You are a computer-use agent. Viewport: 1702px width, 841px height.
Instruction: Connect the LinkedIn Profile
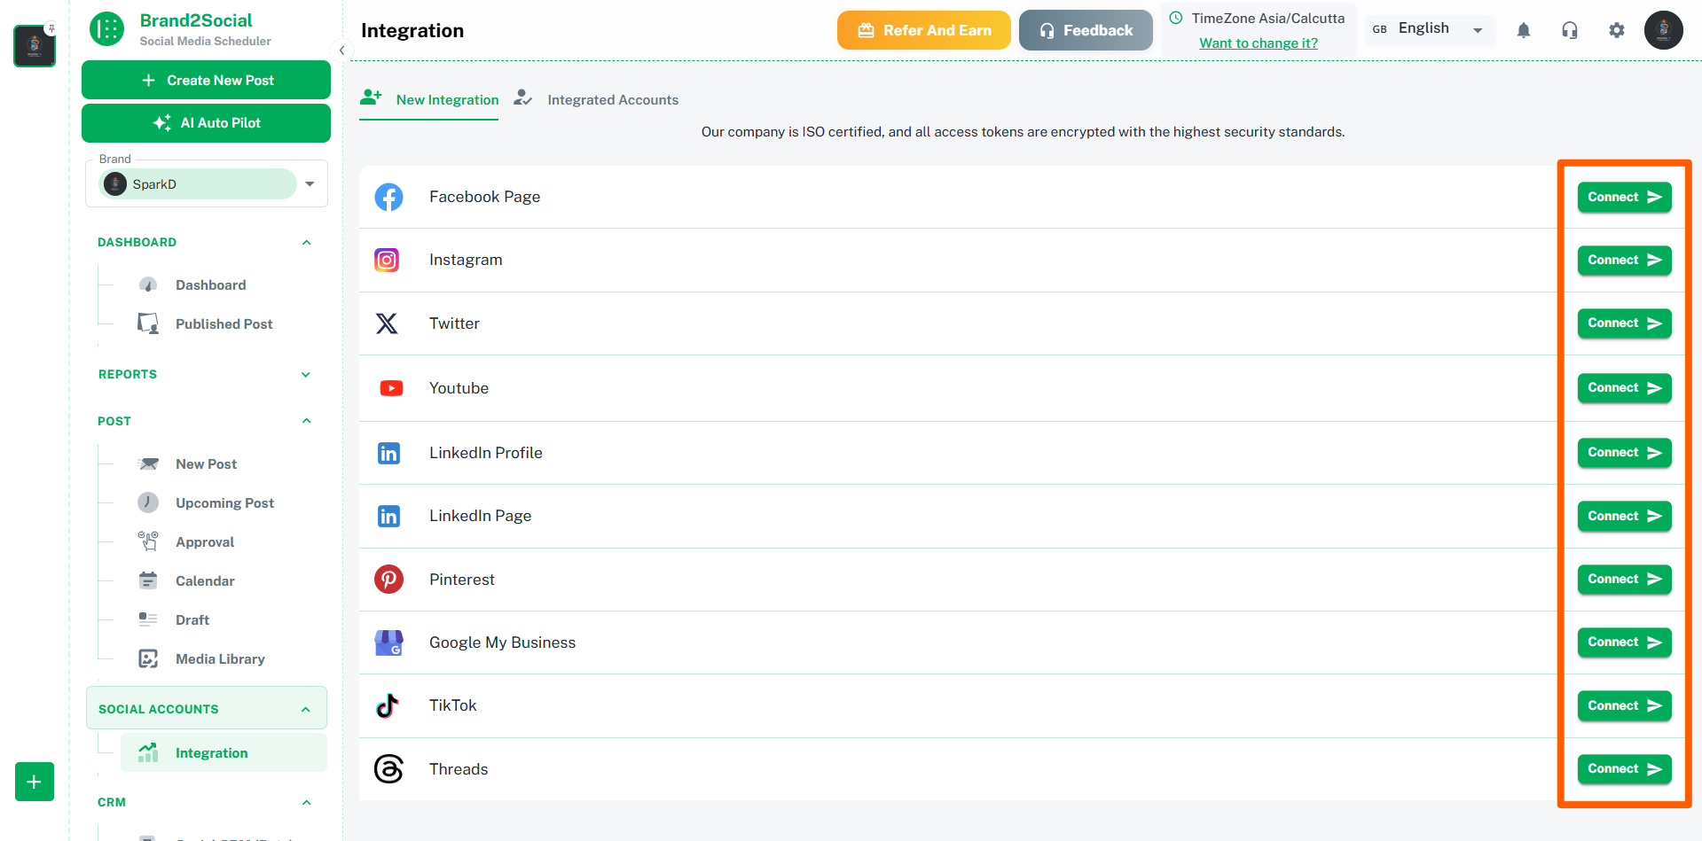pos(1624,452)
